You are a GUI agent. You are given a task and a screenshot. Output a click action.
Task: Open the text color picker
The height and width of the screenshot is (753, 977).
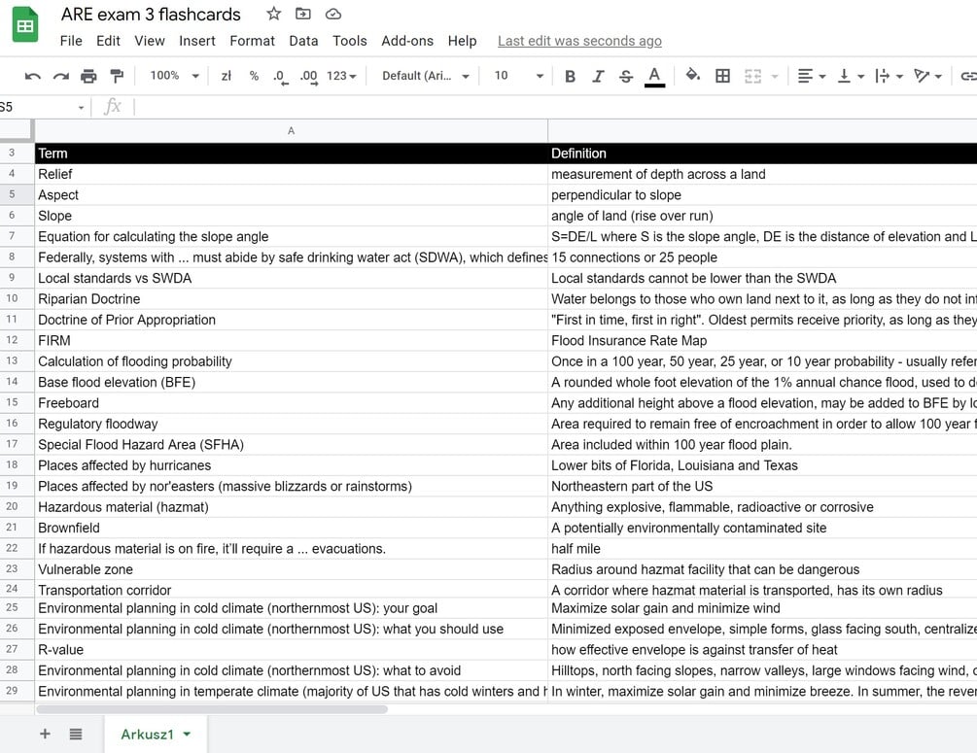point(654,77)
